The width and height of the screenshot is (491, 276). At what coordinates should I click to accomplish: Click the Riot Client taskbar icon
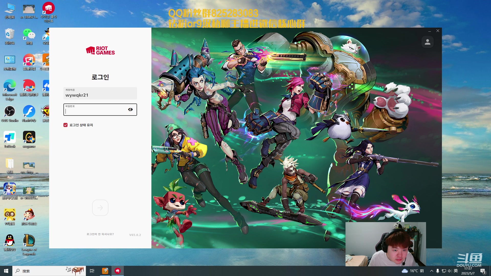[118, 271]
